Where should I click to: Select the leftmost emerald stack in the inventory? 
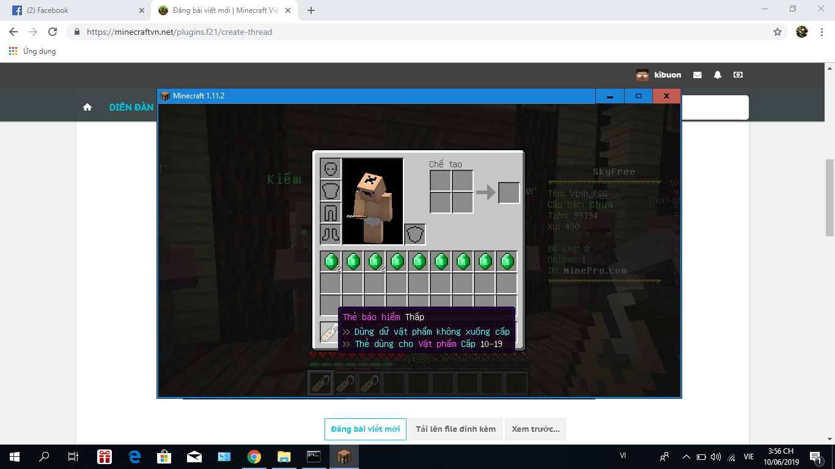(x=331, y=261)
